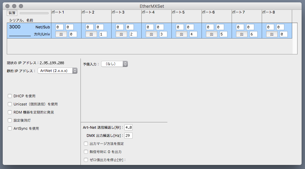Click port 8 Univ field
The image size is (305, 169).
tap(284, 34)
